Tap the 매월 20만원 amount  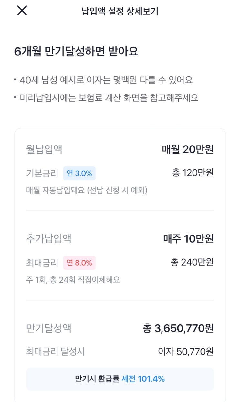188,149
